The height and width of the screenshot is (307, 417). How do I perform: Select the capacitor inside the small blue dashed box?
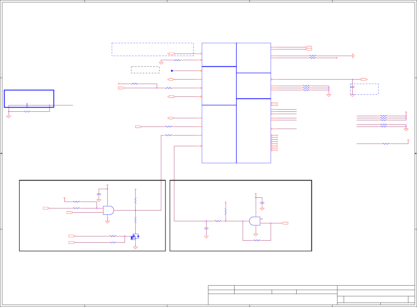(352, 87)
